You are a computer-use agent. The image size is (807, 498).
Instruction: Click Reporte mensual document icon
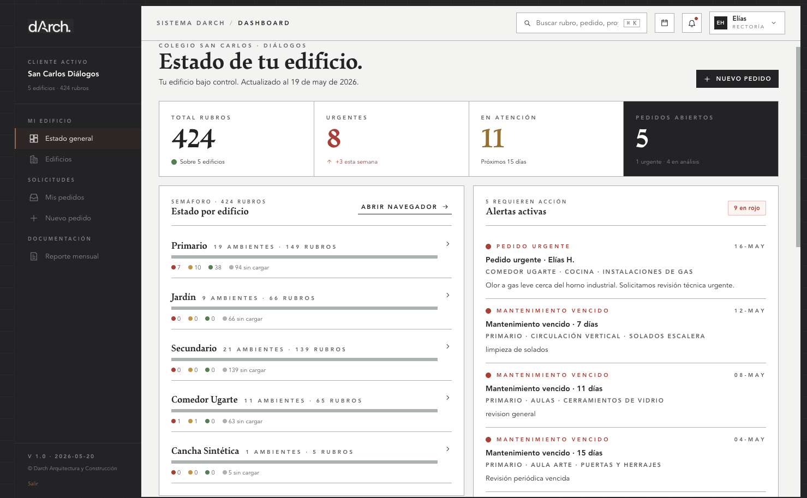click(x=34, y=256)
